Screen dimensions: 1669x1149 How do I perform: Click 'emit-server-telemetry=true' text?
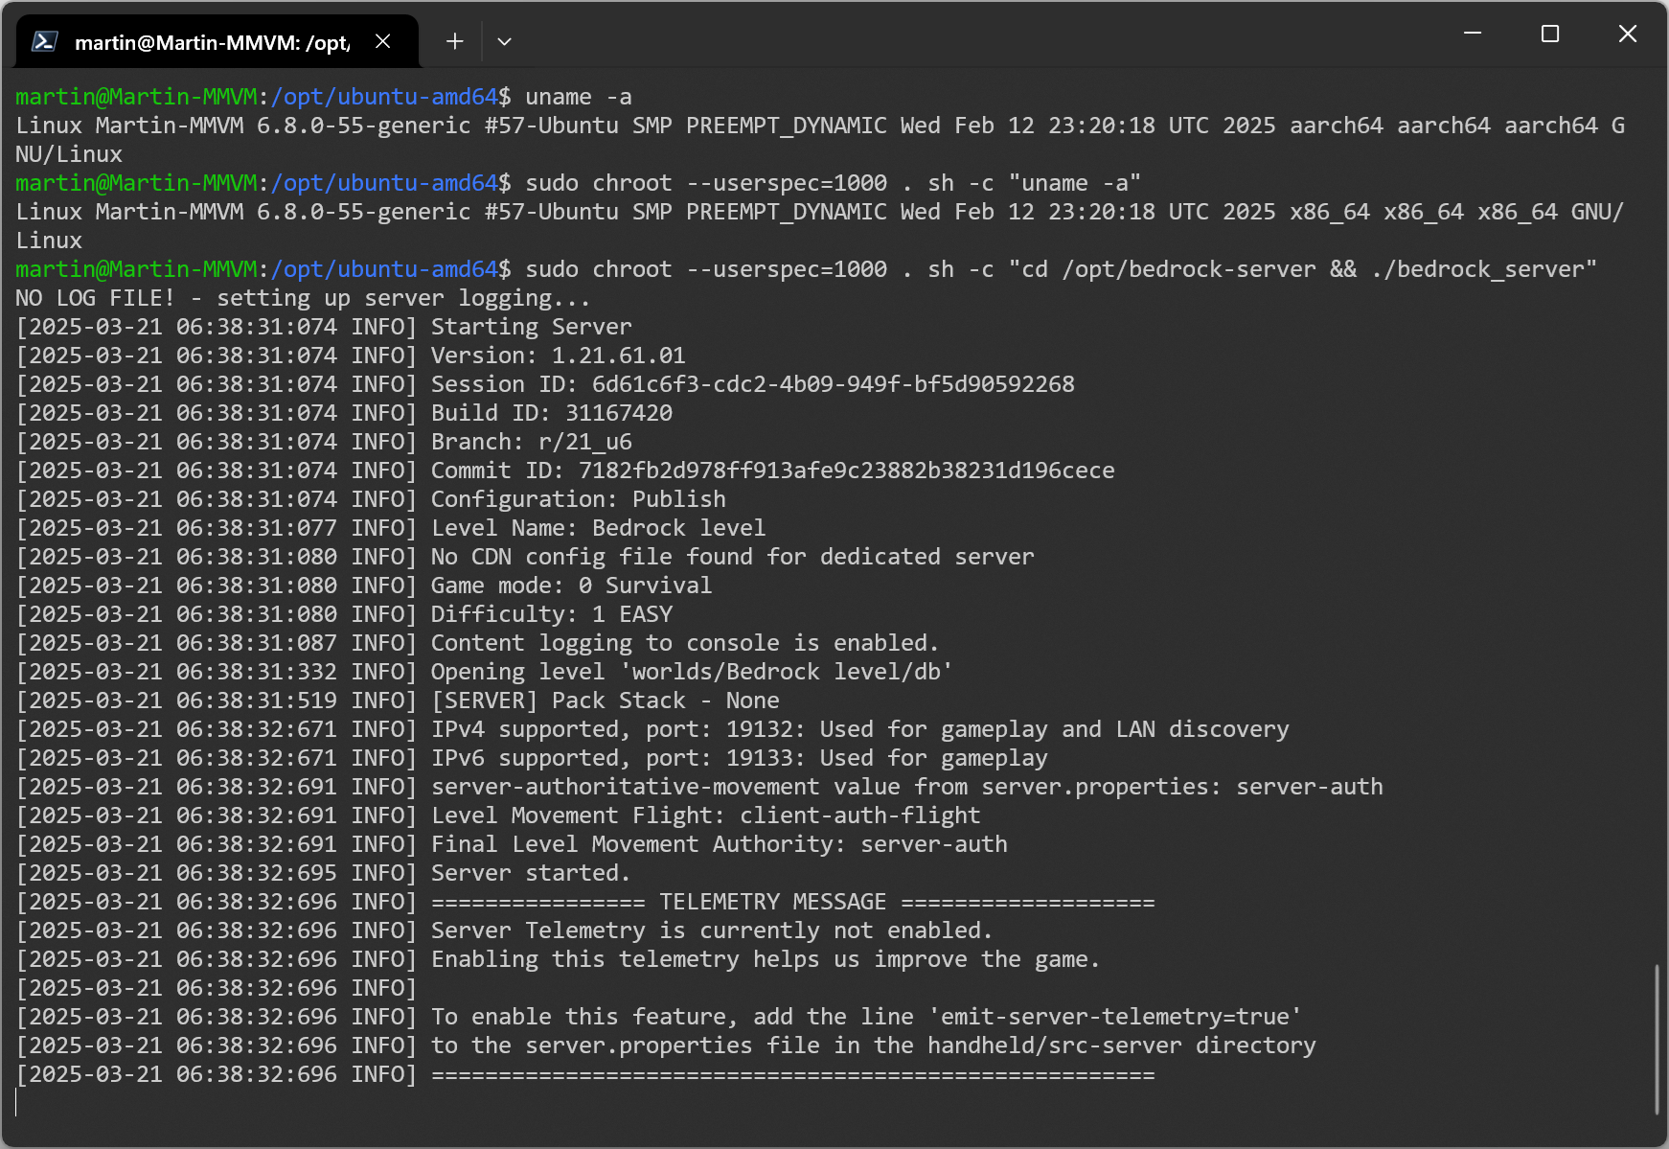(1115, 1017)
